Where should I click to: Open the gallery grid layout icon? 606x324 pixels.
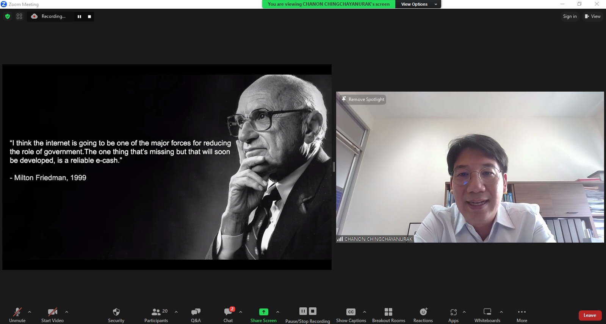19,16
